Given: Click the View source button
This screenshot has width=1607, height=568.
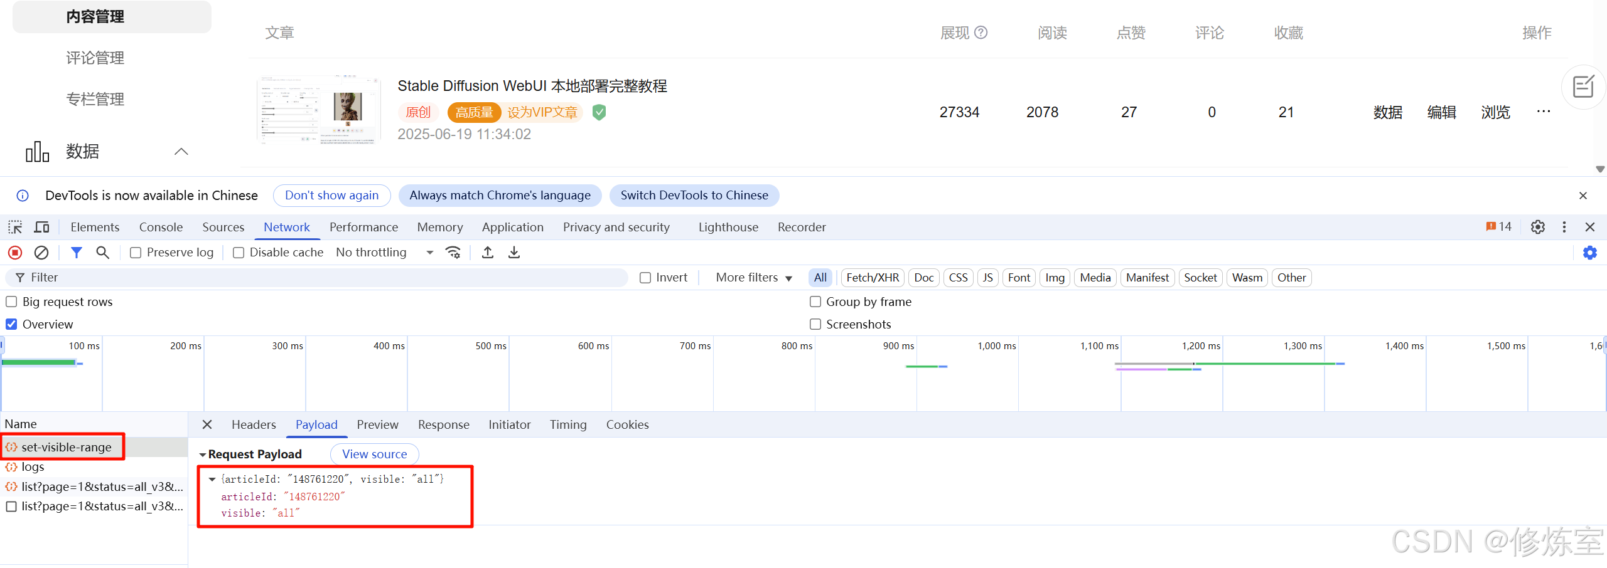Looking at the screenshot, I should pyautogui.click(x=374, y=454).
